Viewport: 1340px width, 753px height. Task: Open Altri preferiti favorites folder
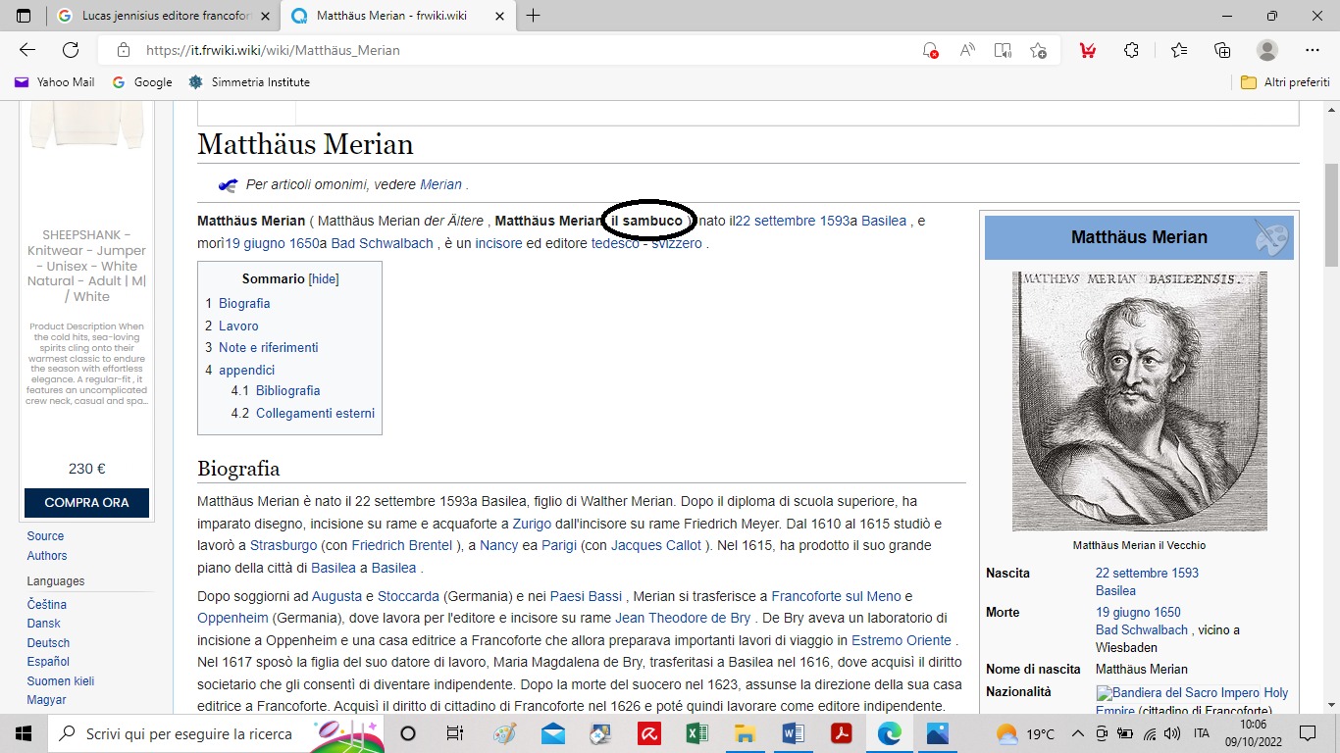pos(1285,82)
